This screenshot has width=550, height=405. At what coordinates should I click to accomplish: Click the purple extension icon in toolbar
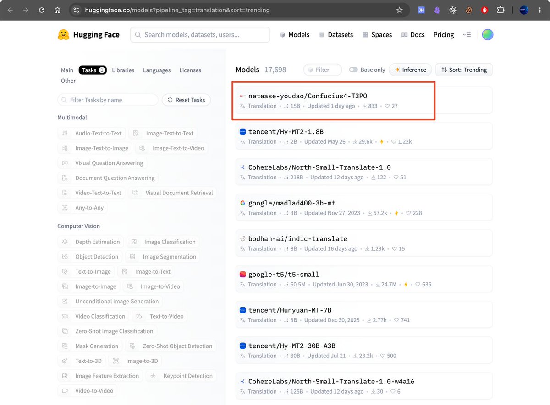pyautogui.click(x=437, y=10)
